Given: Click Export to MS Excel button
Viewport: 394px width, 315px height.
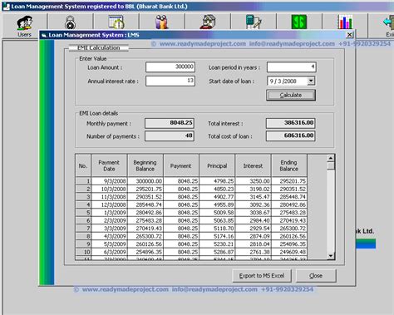Looking at the screenshot, I should pos(262,276).
